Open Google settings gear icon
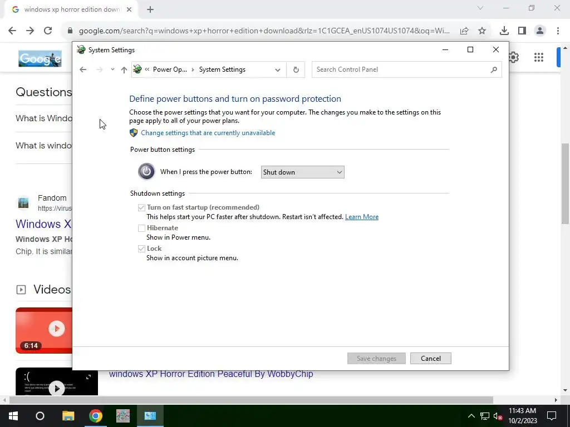Screen dimensions: 570x427 pos(514,57)
